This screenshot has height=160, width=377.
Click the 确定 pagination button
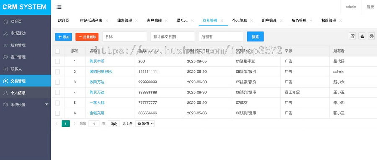coord(114,124)
